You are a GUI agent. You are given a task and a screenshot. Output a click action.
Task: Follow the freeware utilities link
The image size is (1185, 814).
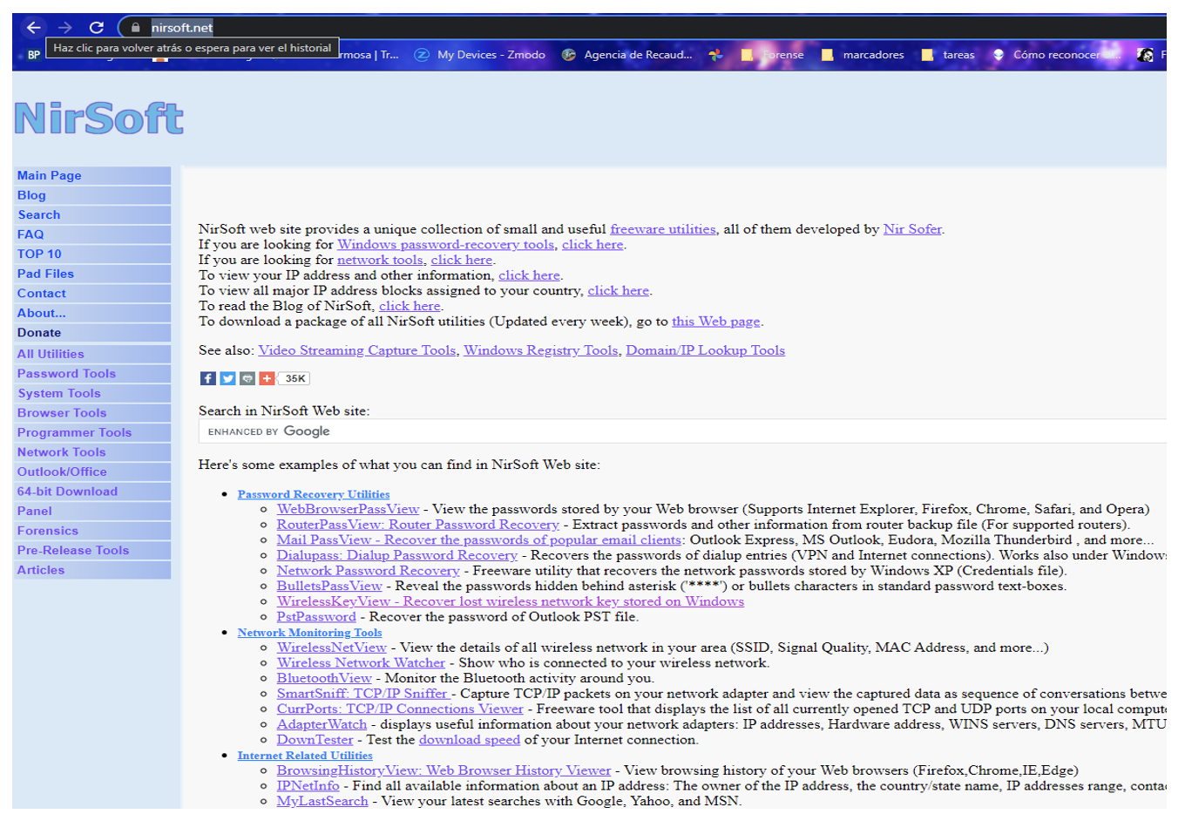pyautogui.click(x=663, y=229)
